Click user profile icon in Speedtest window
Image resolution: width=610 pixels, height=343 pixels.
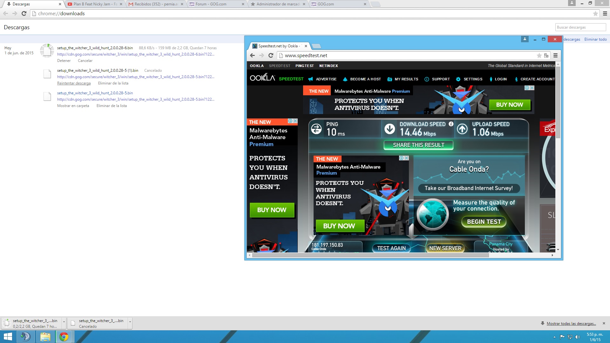525,39
